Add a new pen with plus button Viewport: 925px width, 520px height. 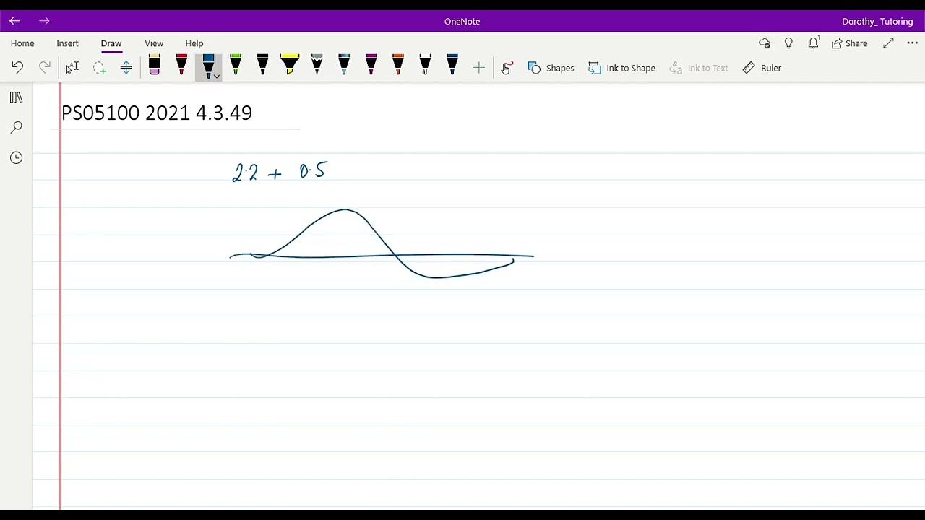(479, 68)
